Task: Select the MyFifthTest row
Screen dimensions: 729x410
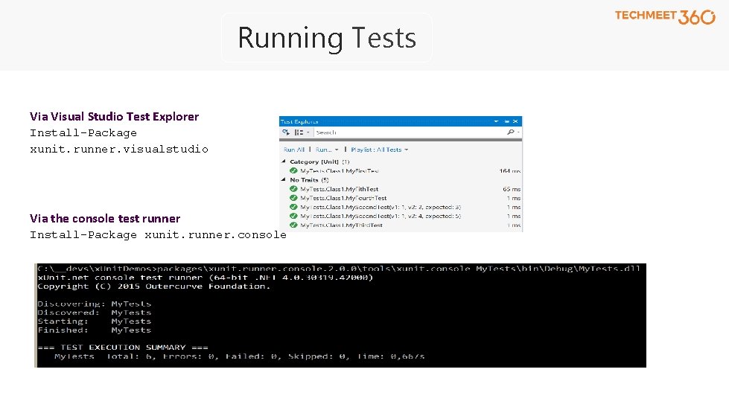Action: point(401,189)
